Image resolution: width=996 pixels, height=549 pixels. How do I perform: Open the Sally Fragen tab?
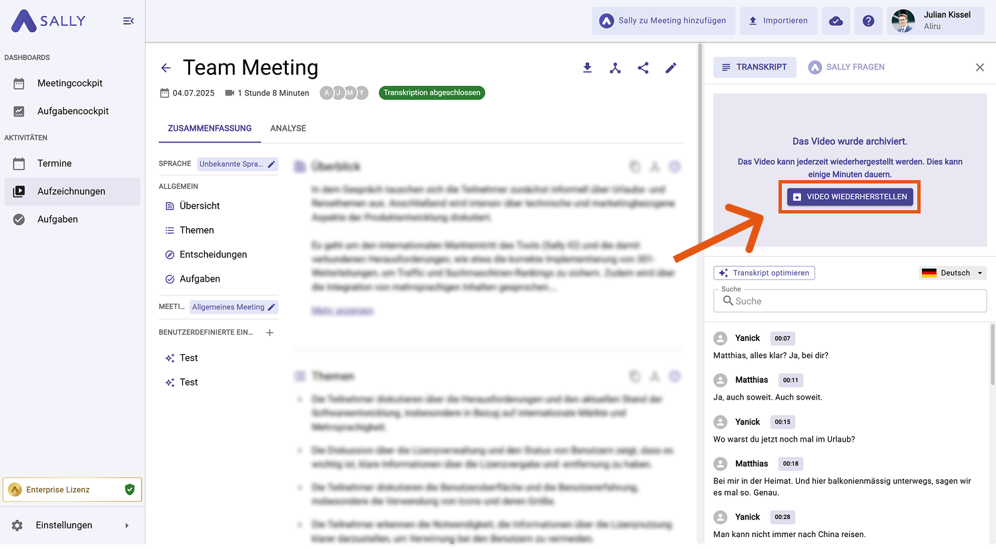[847, 67]
